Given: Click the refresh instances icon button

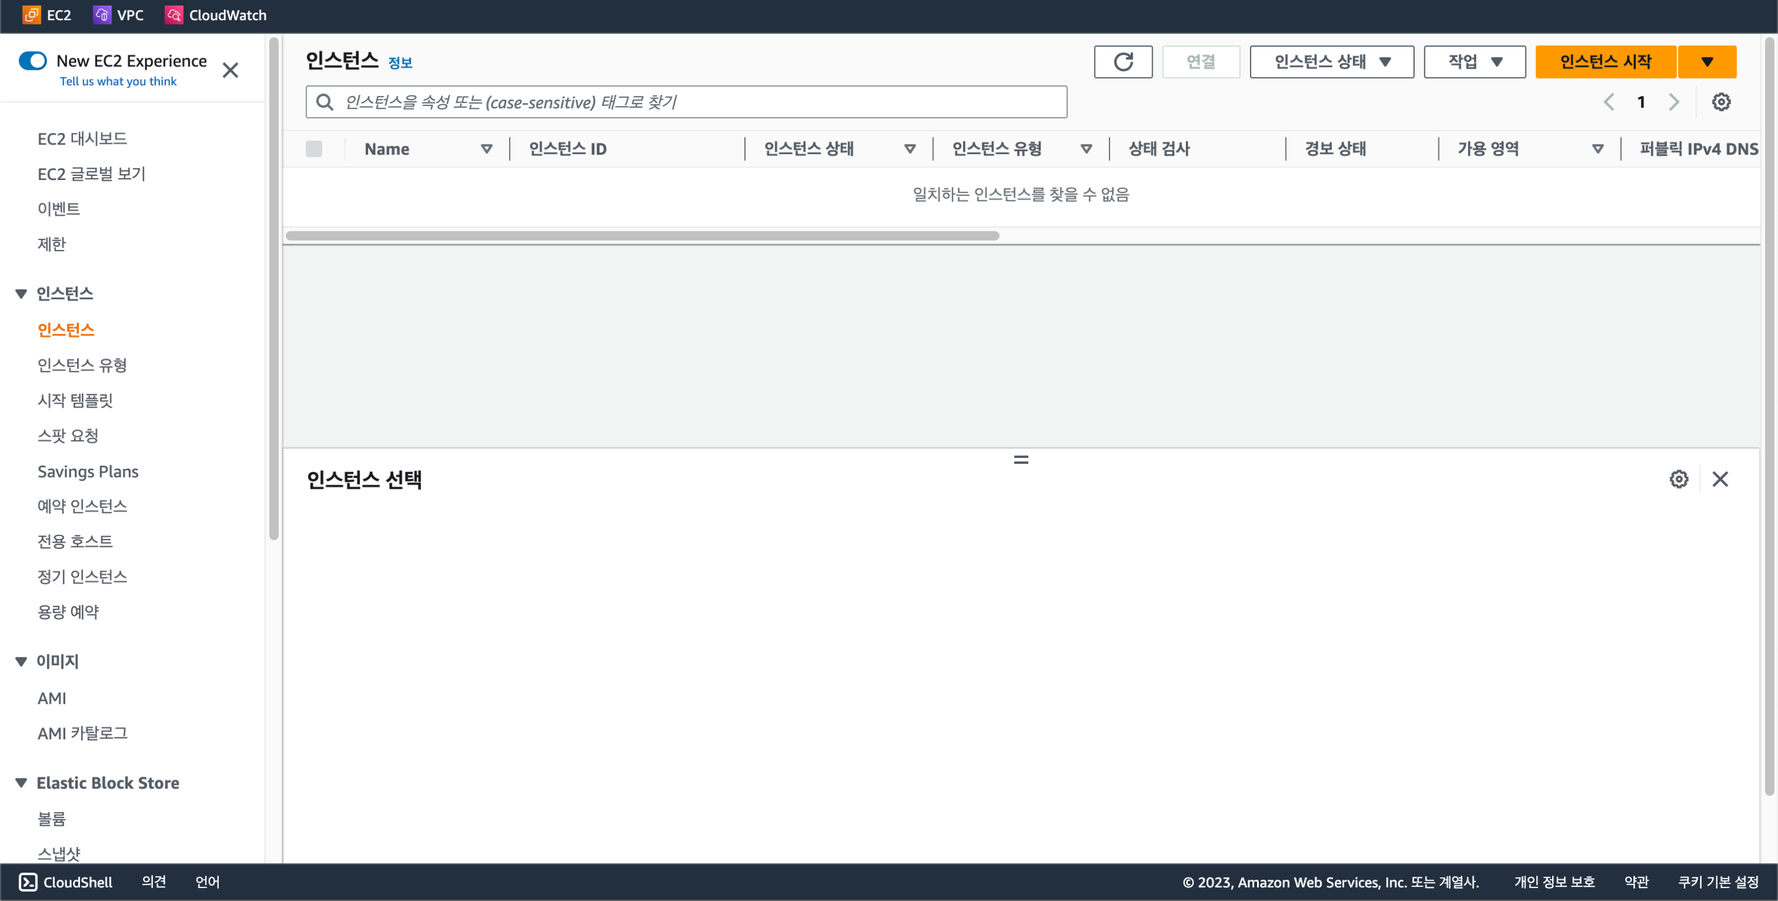Looking at the screenshot, I should (x=1123, y=62).
